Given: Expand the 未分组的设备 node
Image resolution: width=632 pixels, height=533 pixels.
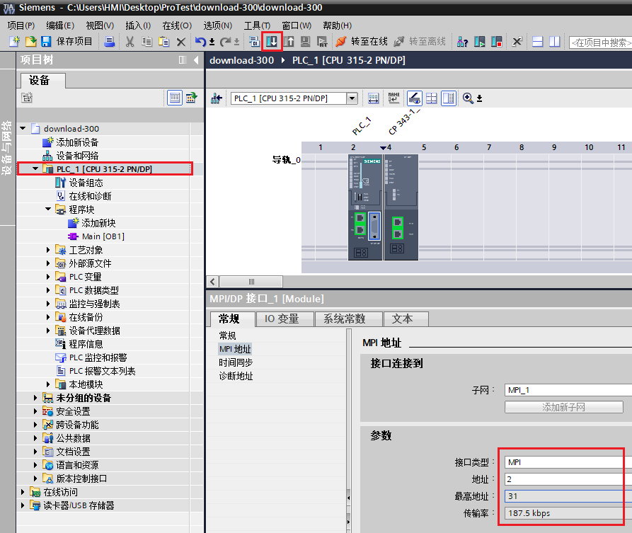Looking at the screenshot, I should [35, 398].
